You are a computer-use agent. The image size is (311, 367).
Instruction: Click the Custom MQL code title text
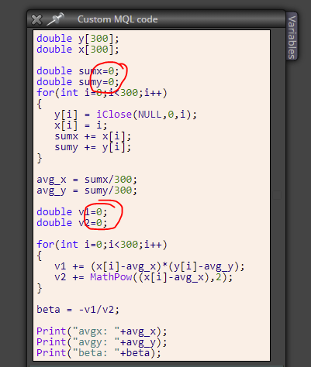point(118,19)
